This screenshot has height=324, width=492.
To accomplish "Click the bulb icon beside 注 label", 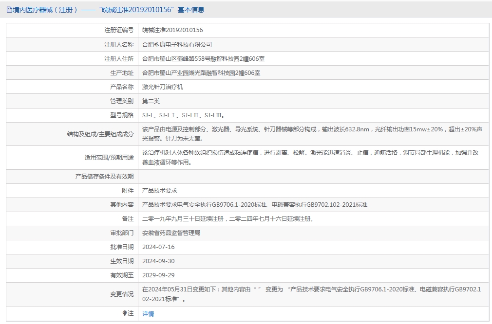I will coord(125,313).
